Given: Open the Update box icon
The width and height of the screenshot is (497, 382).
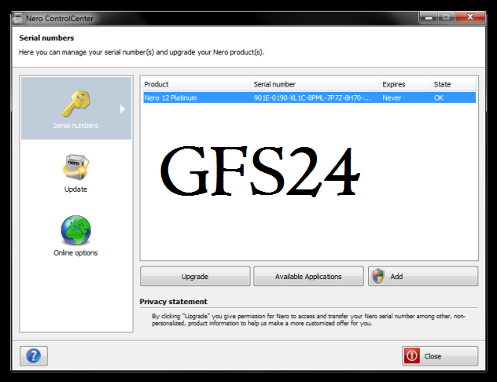Looking at the screenshot, I should tap(75, 167).
